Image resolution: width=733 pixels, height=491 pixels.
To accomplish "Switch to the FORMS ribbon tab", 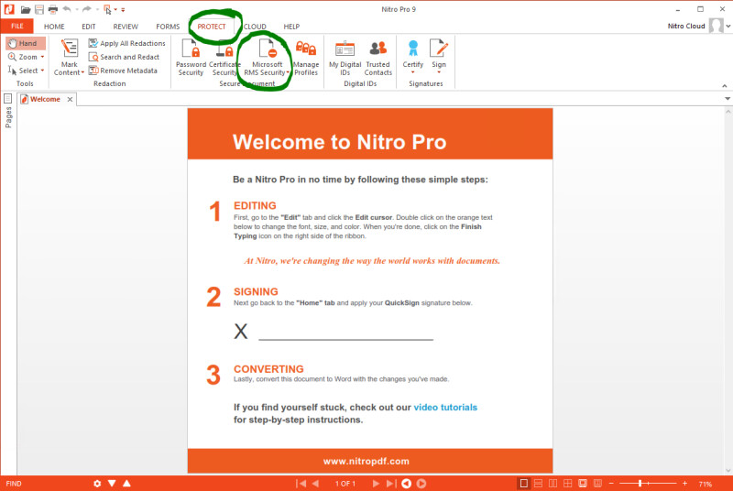I will [168, 27].
